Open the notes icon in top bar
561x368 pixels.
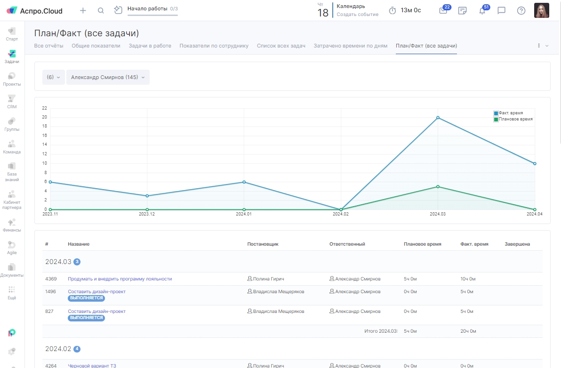(463, 11)
